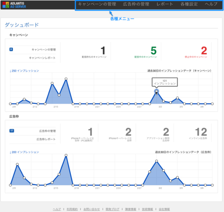Screen dimensions: 224x212
Task: Go to キャンペーンの管理 in the campaign panel
Action: 43,50
